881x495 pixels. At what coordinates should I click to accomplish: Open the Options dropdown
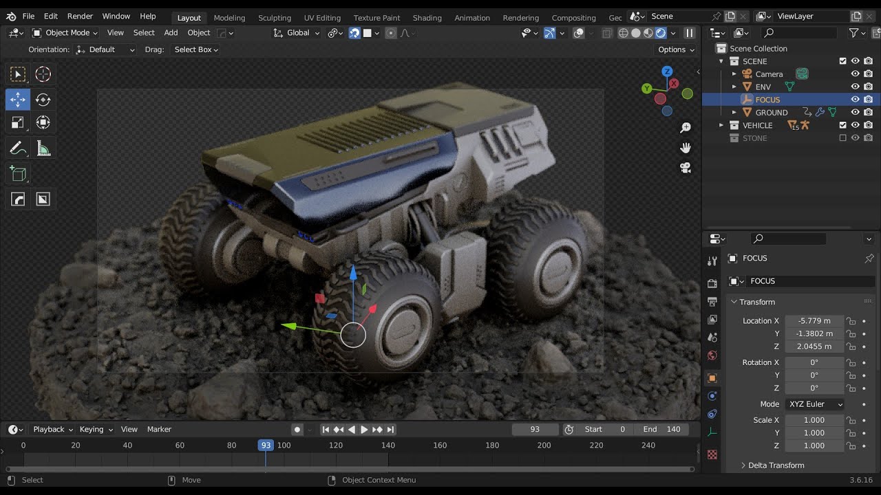click(676, 49)
